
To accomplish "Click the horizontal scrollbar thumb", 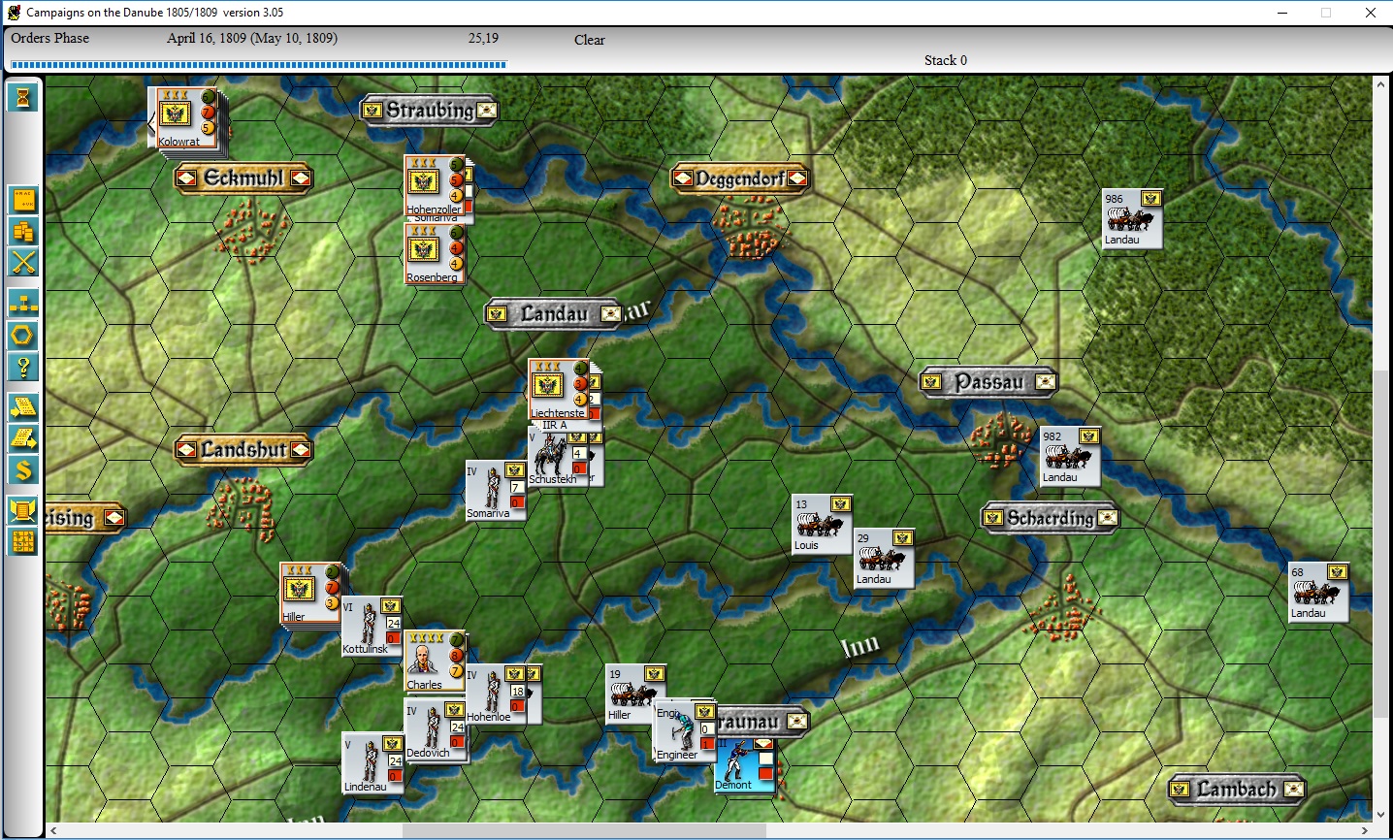I will (x=584, y=830).
